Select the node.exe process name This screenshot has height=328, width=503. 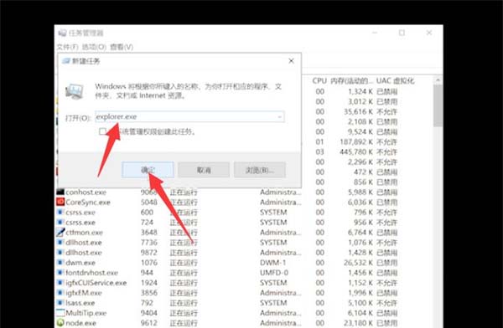pos(80,323)
